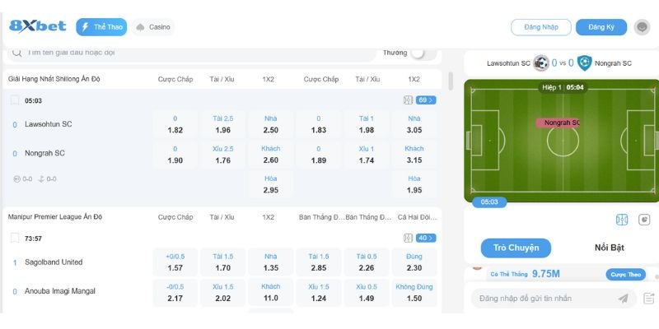Open the user avatar icon in header
Viewport: 659px width, 329px height.
pos(643,27)
